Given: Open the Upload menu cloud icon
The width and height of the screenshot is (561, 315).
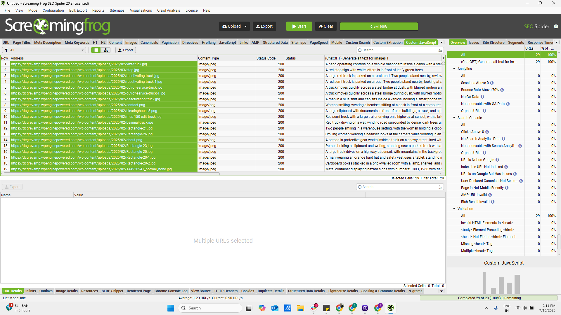Looking at the screenshot, I should 224,26.
